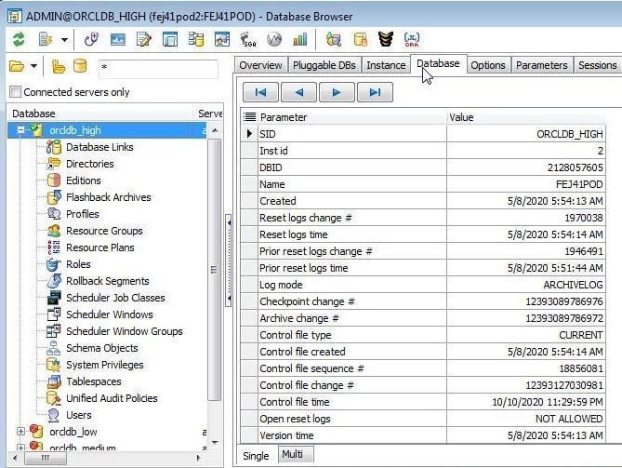Switch to the Pluggable DBs tab
This screenshot has width=622, height=468.
tap(324, 65)
